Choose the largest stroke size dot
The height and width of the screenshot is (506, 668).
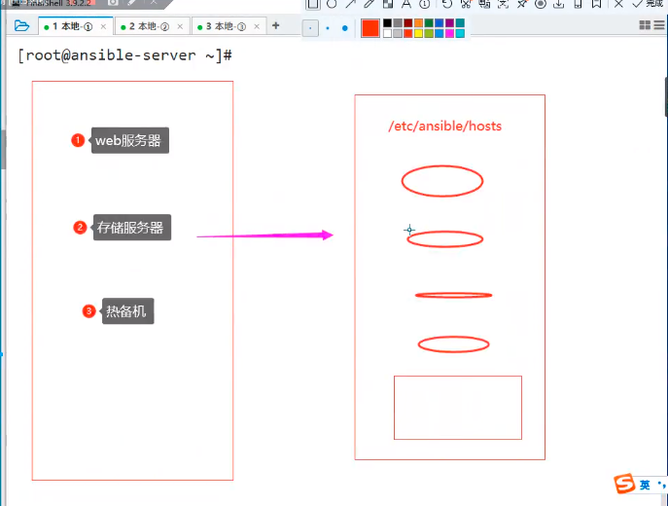pos(344,28)
